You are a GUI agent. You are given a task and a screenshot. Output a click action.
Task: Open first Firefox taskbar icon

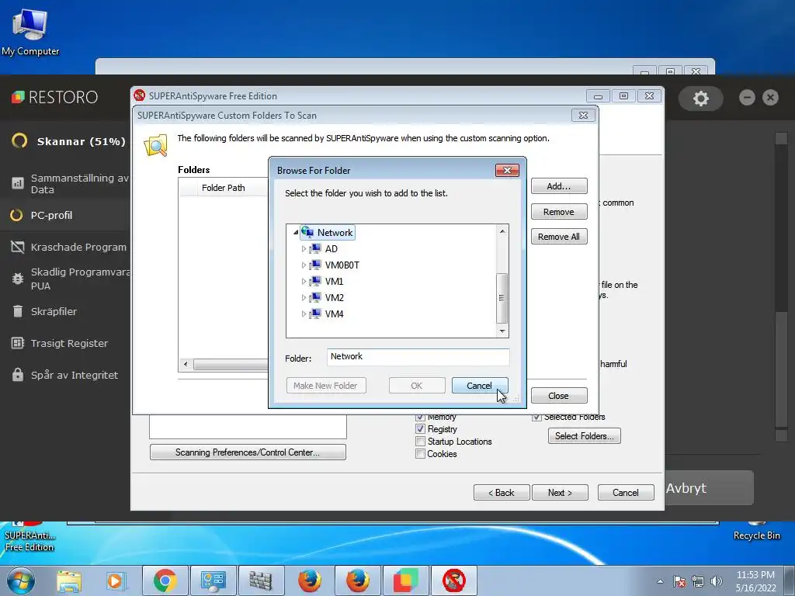(309, 580)
